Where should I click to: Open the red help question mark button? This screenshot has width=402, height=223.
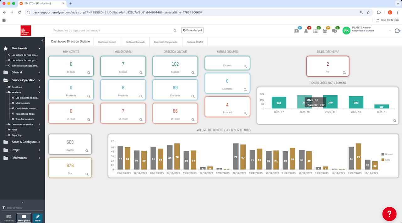[389, 214]
